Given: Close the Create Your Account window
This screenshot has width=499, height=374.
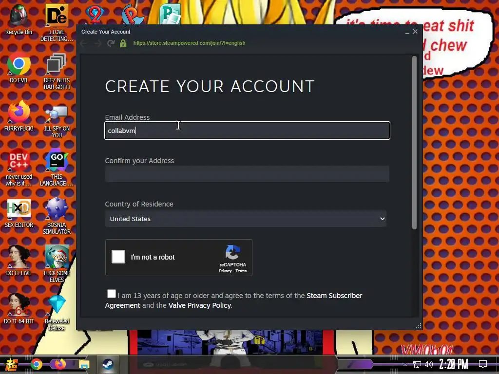Looking at the screenshot, I should (415, 32).
